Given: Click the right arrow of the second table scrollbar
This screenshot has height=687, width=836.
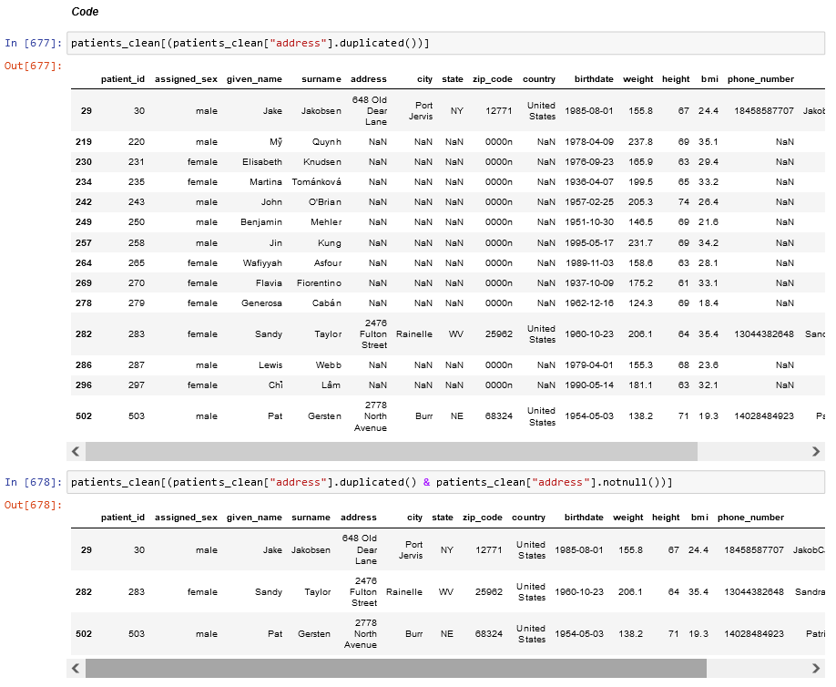Looking at the screenshot, I should [x=818, y=668].
